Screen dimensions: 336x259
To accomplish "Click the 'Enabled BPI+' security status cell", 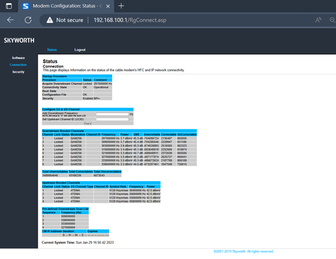I will click(91, 99).
